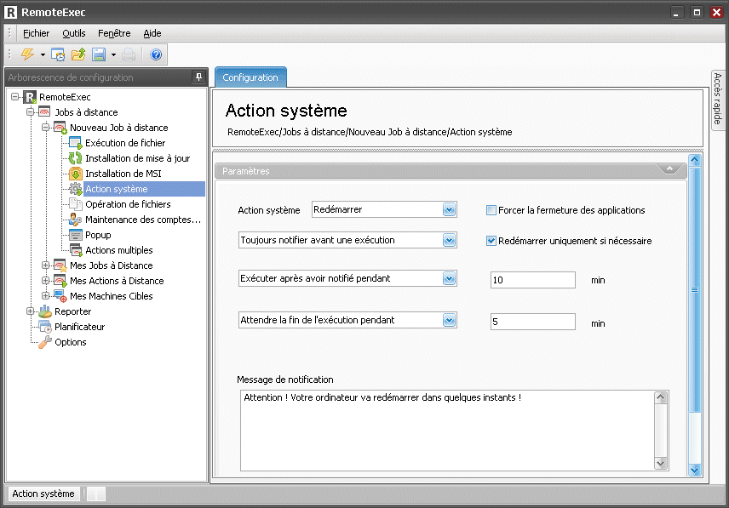This screenshot has height=508, width=729.
Task: Select the Configuration tab
Action: (x=250, y=77)
